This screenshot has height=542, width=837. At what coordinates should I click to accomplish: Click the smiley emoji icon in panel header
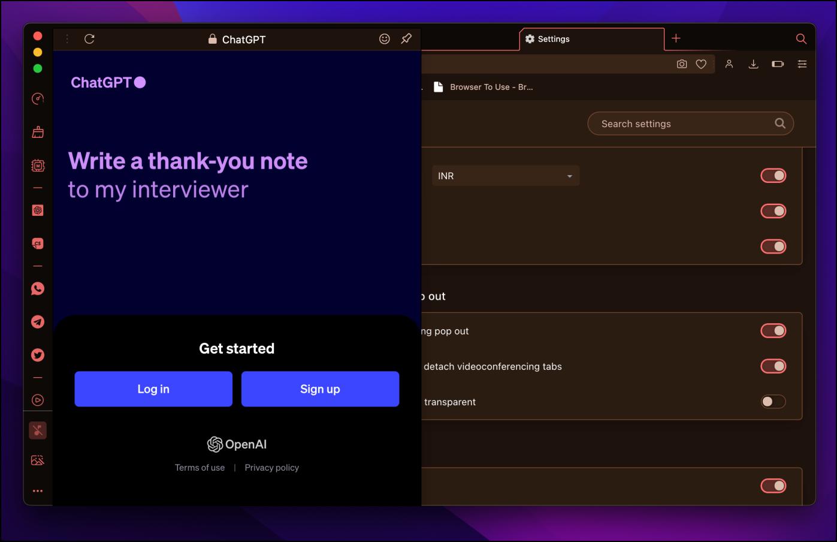point(385,39)
